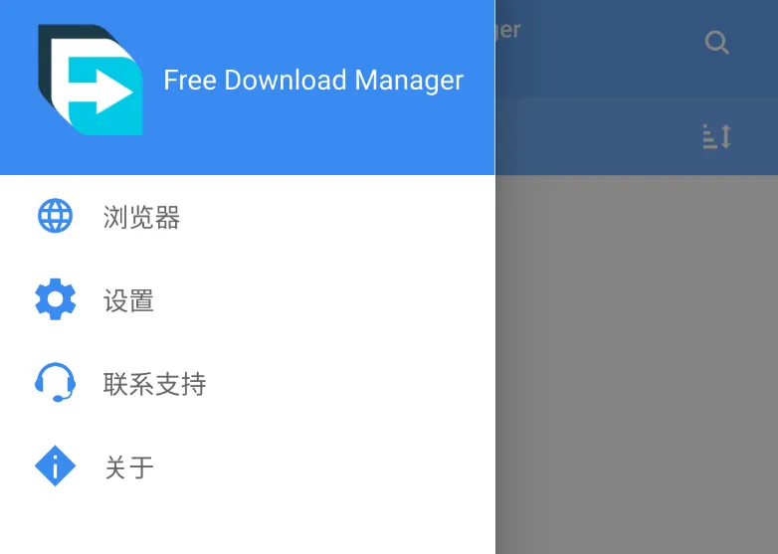This screenshot has width=778, height=554.
Task: Click the partially hidden toolbar title ending in "ger"
Action: pyautogui.click(x=507, y=31)
